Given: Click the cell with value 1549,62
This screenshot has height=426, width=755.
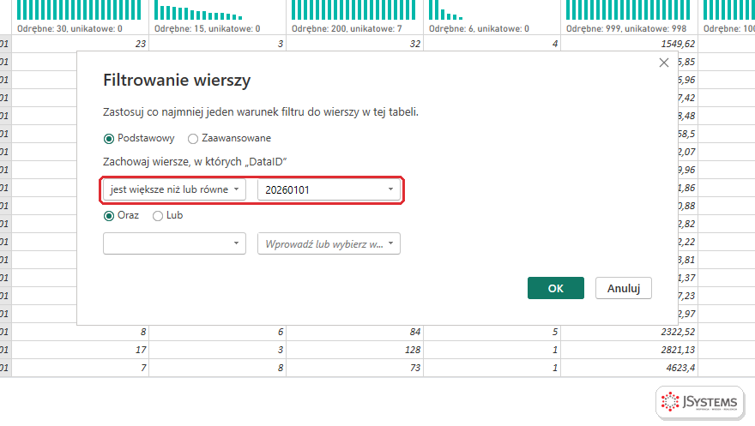Looking at the screenshot, I should 630,44.
